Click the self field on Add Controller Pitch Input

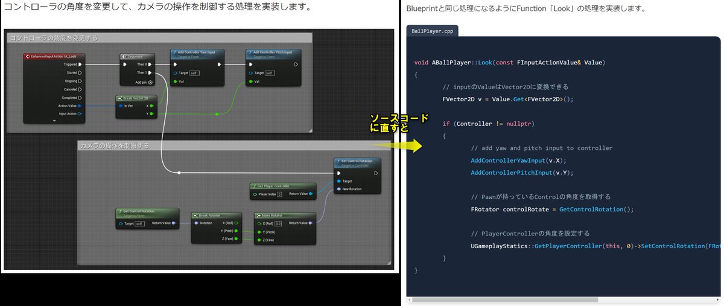[x=270, y=72]
